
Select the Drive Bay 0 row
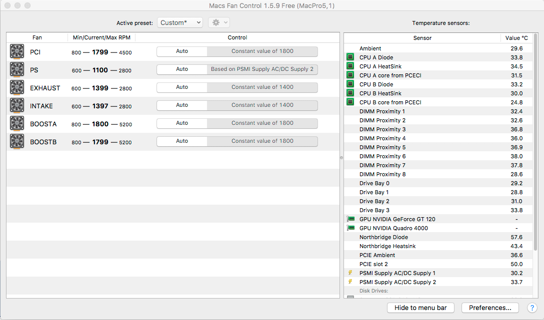pos(438,183)
